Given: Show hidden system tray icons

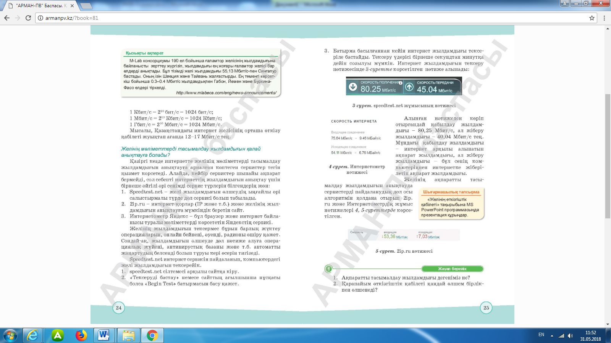Looking at the screenshot, I should click(552, 336).
